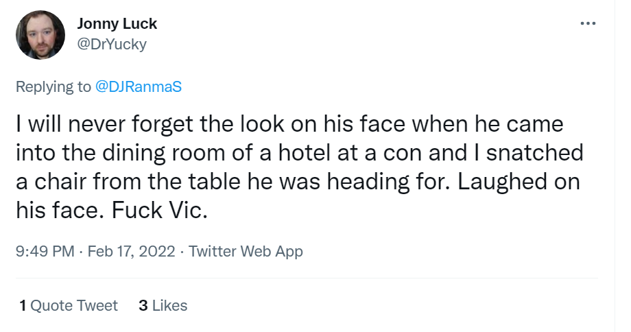The width and height of the screenshot is (631, 332).
Task: Click the phrase 'Laughed on' in tweet
Action: point(519,182)
